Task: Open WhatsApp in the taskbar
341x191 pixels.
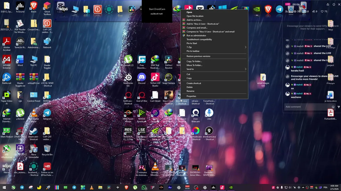Action: pos(144,188)
